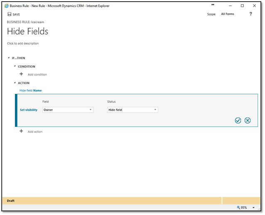Open the All Forms scope selector
The width and height of the screenshot is (265, 215).
coord(227,14)
